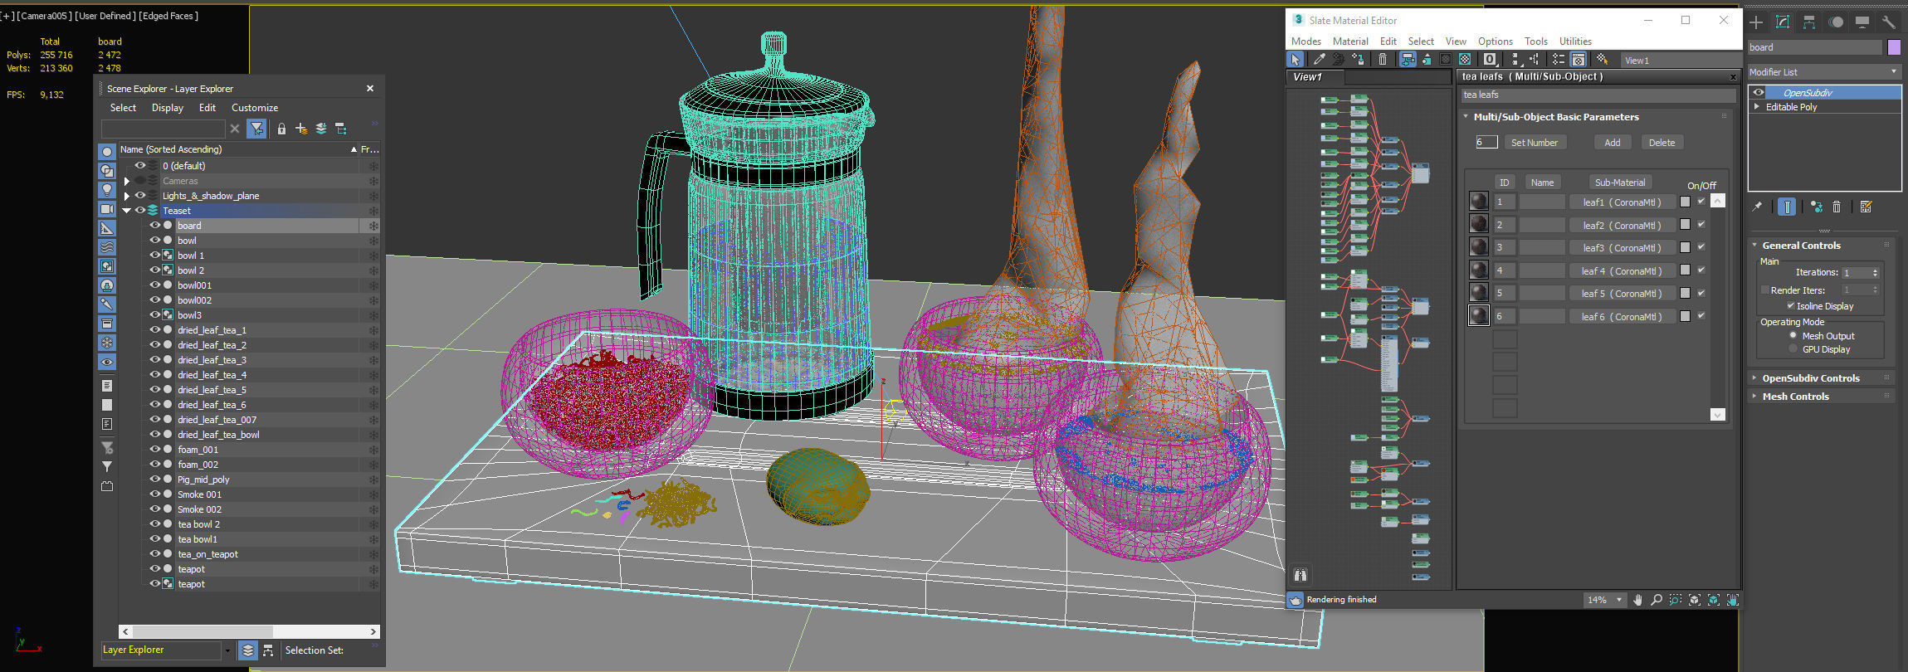Open the Display command panel tab
1908x672 pixels.
point(1862,22)
